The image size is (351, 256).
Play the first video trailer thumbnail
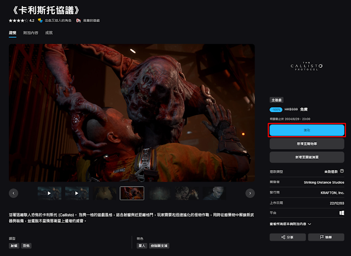tap(49, 193)
